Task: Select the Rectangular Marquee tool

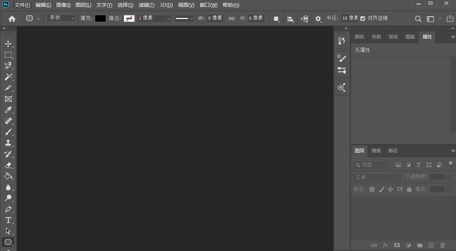Action: tap(8, 55)
